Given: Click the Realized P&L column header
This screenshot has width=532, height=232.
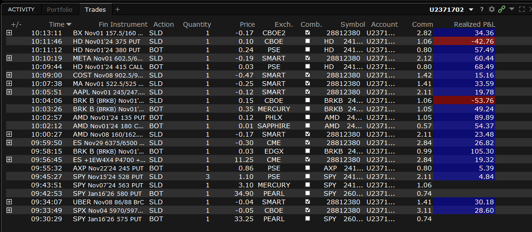Looking at the screenshot, I should point(475,24).
